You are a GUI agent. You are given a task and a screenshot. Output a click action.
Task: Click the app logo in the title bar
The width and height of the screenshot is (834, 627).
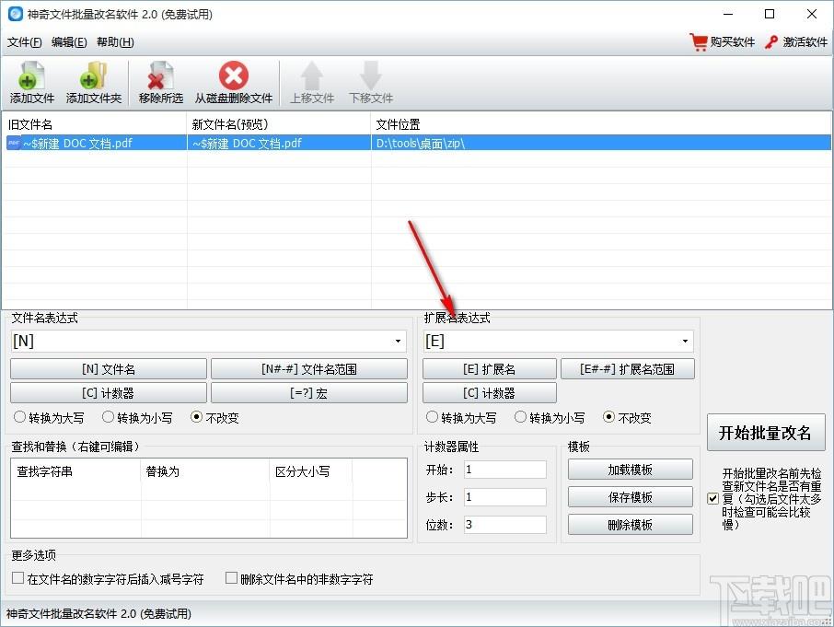click(x=16, y=14)
